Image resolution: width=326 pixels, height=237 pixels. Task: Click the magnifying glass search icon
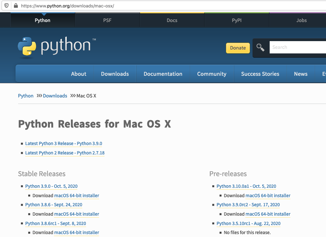(x=260, y=47)
